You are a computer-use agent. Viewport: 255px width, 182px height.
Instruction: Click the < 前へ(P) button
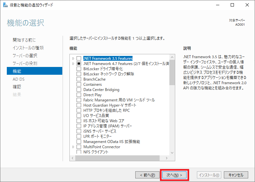click(148, 175)
